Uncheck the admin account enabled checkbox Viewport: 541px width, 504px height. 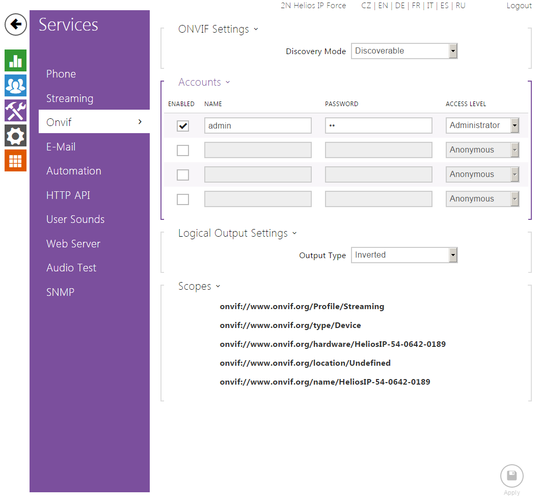(x=183, y=126)
